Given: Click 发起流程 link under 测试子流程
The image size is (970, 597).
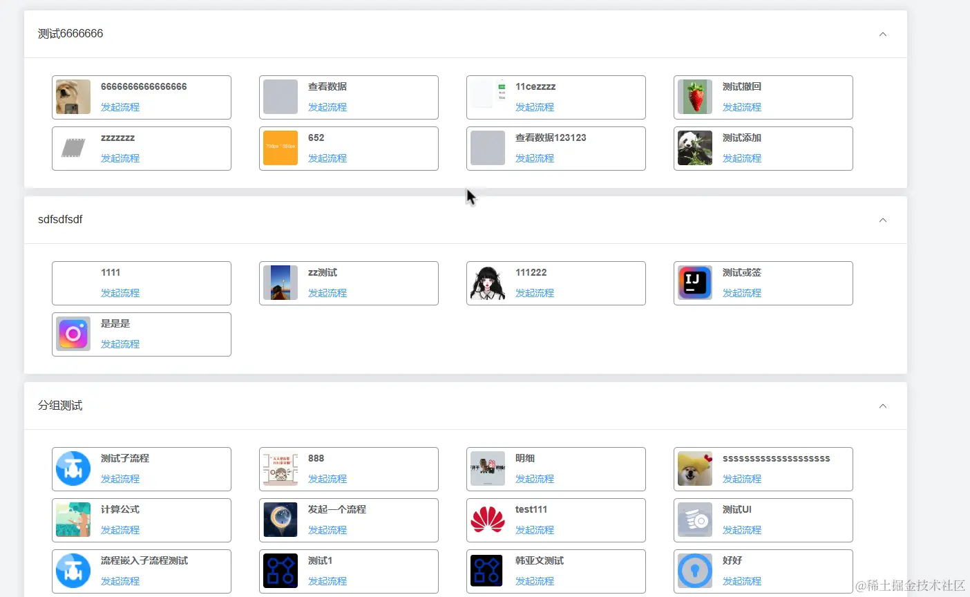Looking at the screenshot, I should click(x=120, y=479).
